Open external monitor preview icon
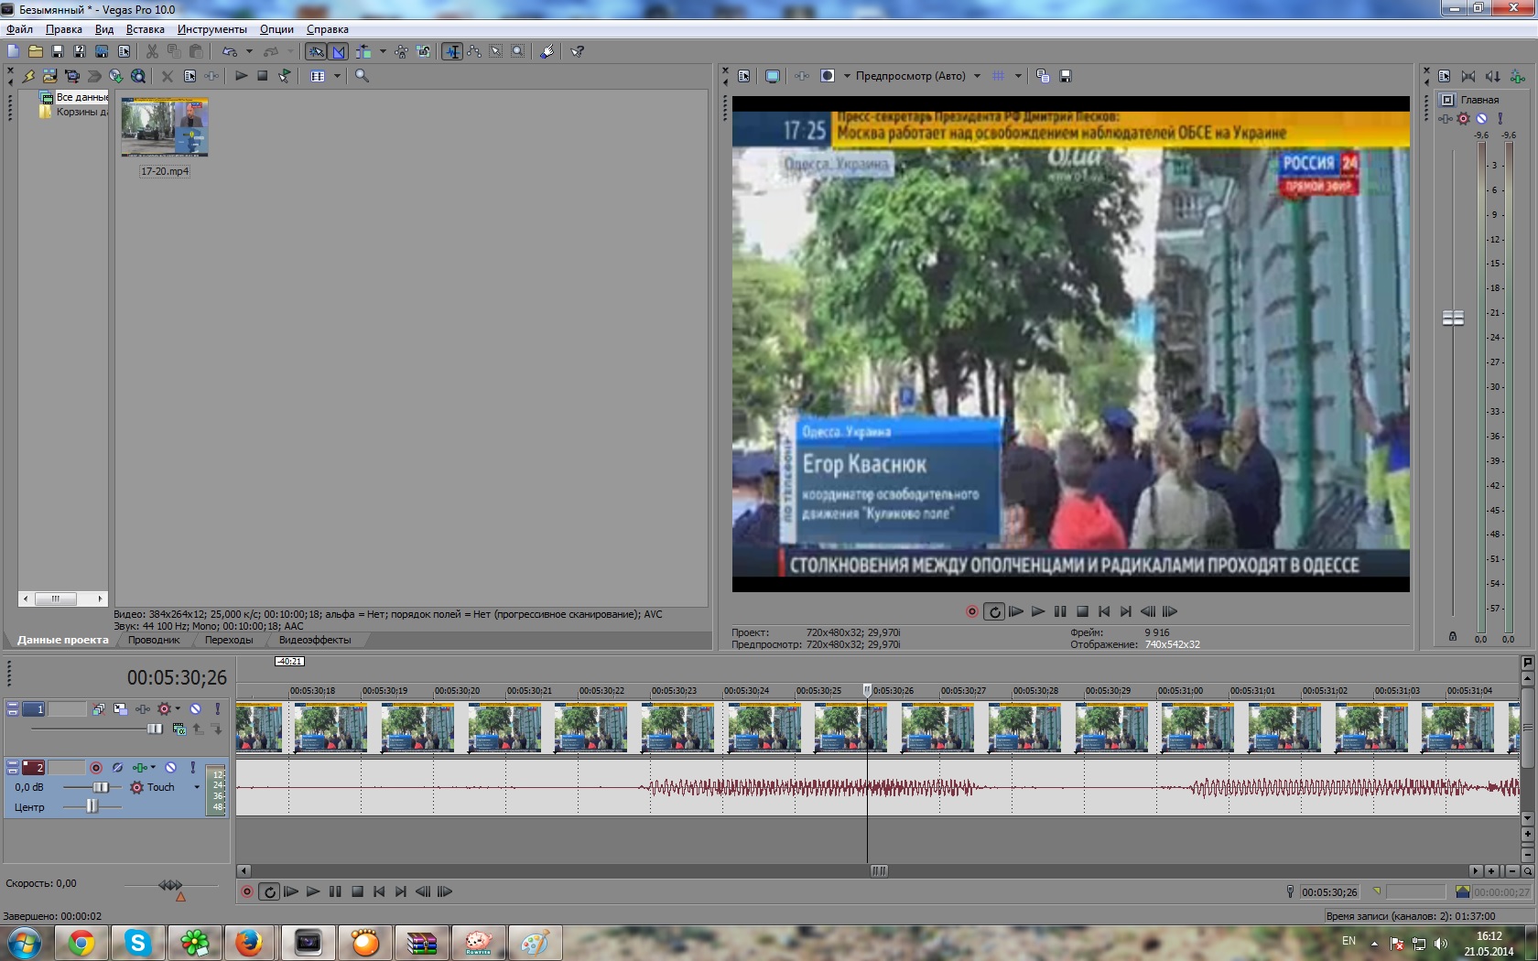 (772, 76)
